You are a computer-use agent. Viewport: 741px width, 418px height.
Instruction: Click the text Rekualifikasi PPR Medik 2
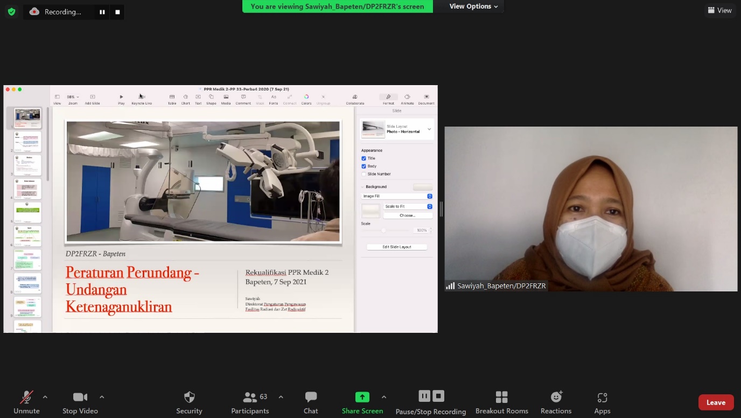287,273
